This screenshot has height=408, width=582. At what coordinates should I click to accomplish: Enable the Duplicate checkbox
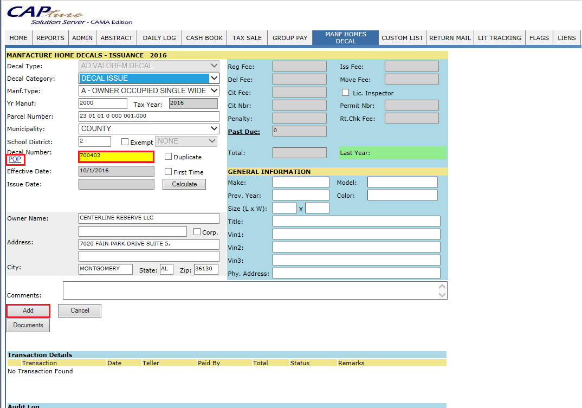(x=168, y=157)
